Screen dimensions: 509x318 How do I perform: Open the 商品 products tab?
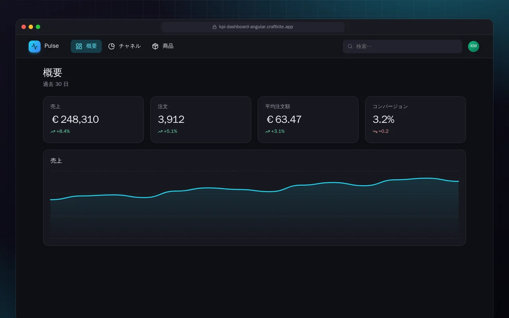click(163, 46)
